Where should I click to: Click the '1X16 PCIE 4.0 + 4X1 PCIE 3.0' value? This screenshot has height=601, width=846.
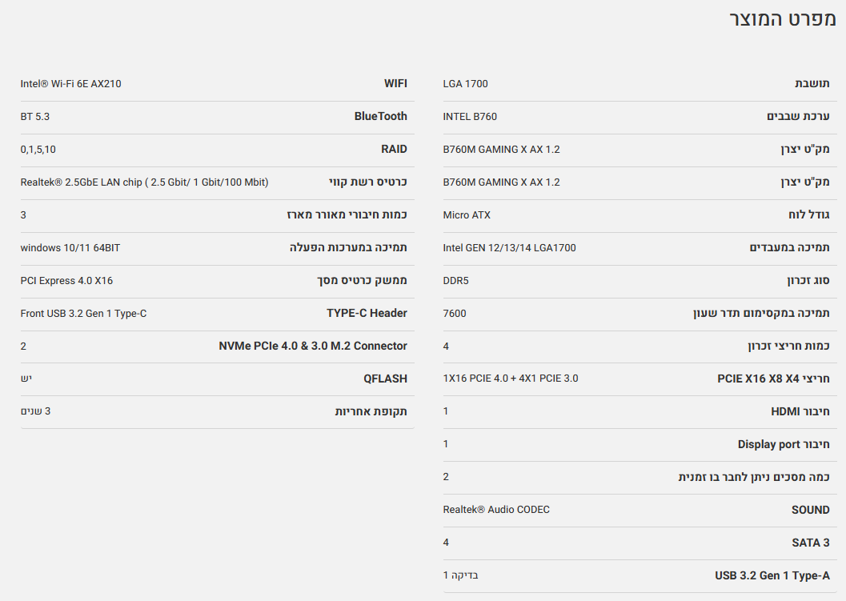point(511,378)
